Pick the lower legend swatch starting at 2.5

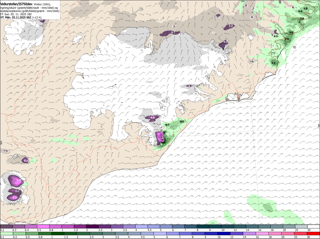96,234
